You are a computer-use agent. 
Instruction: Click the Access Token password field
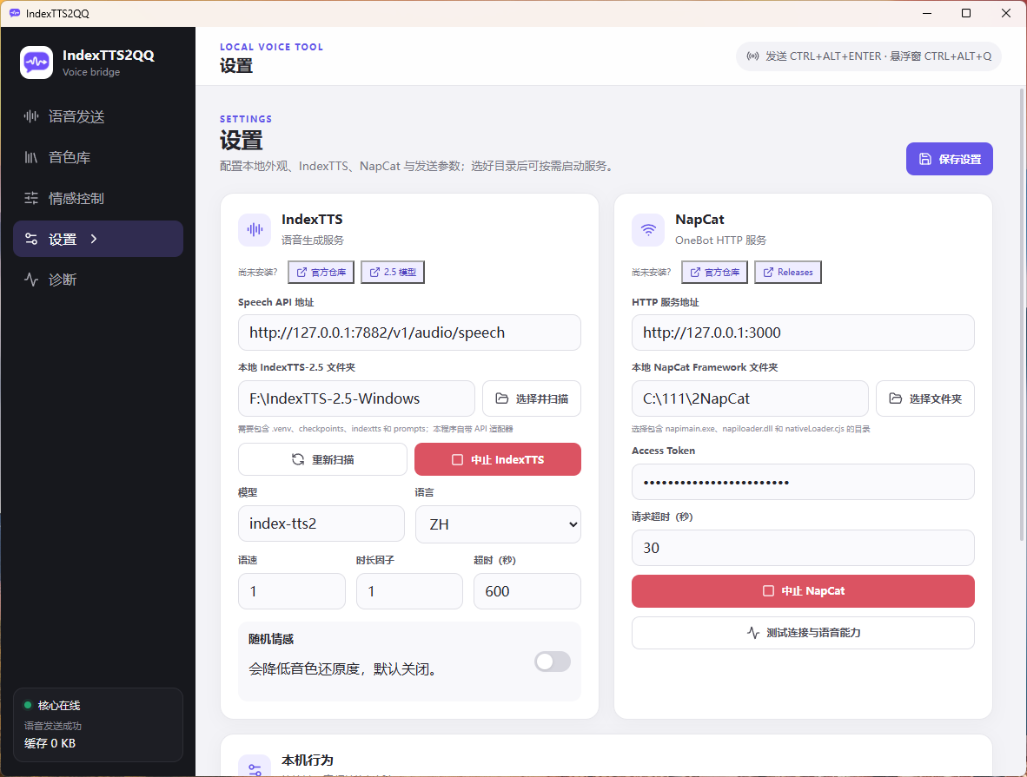tap(803, 483)
